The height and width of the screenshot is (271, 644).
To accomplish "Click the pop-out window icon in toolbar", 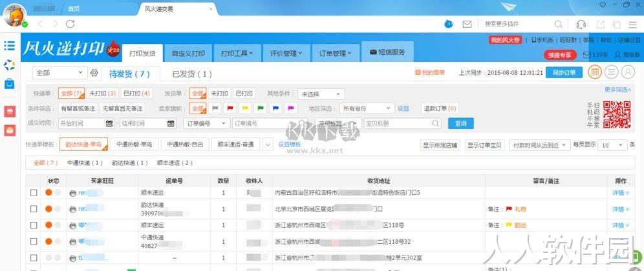I will pos(601,24).
